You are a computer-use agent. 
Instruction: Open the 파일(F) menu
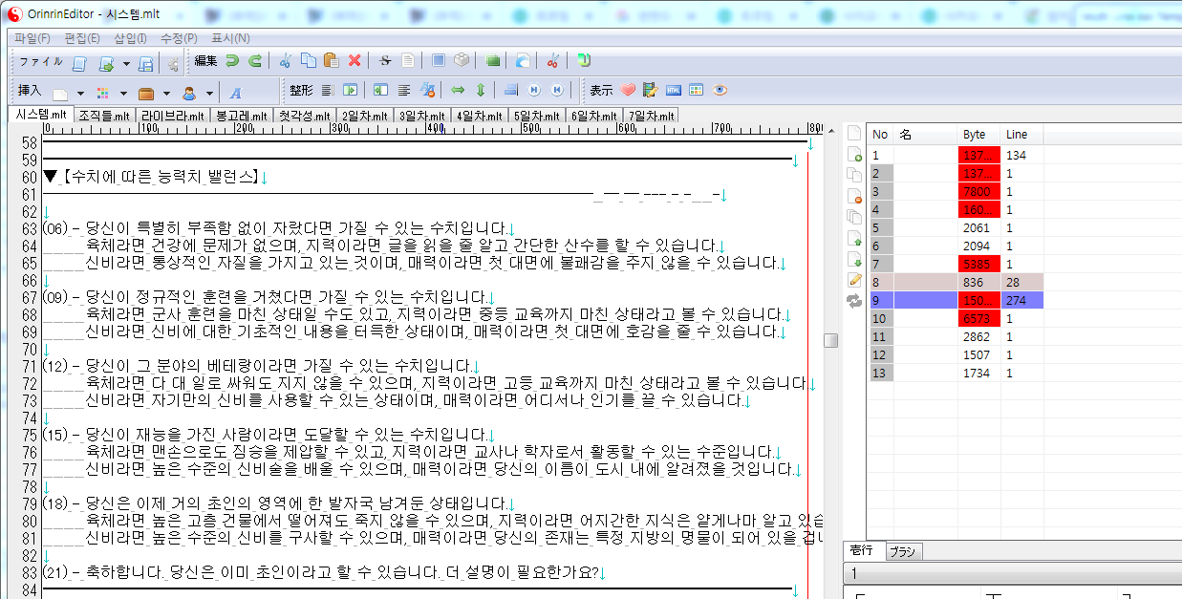pos(32,38)
